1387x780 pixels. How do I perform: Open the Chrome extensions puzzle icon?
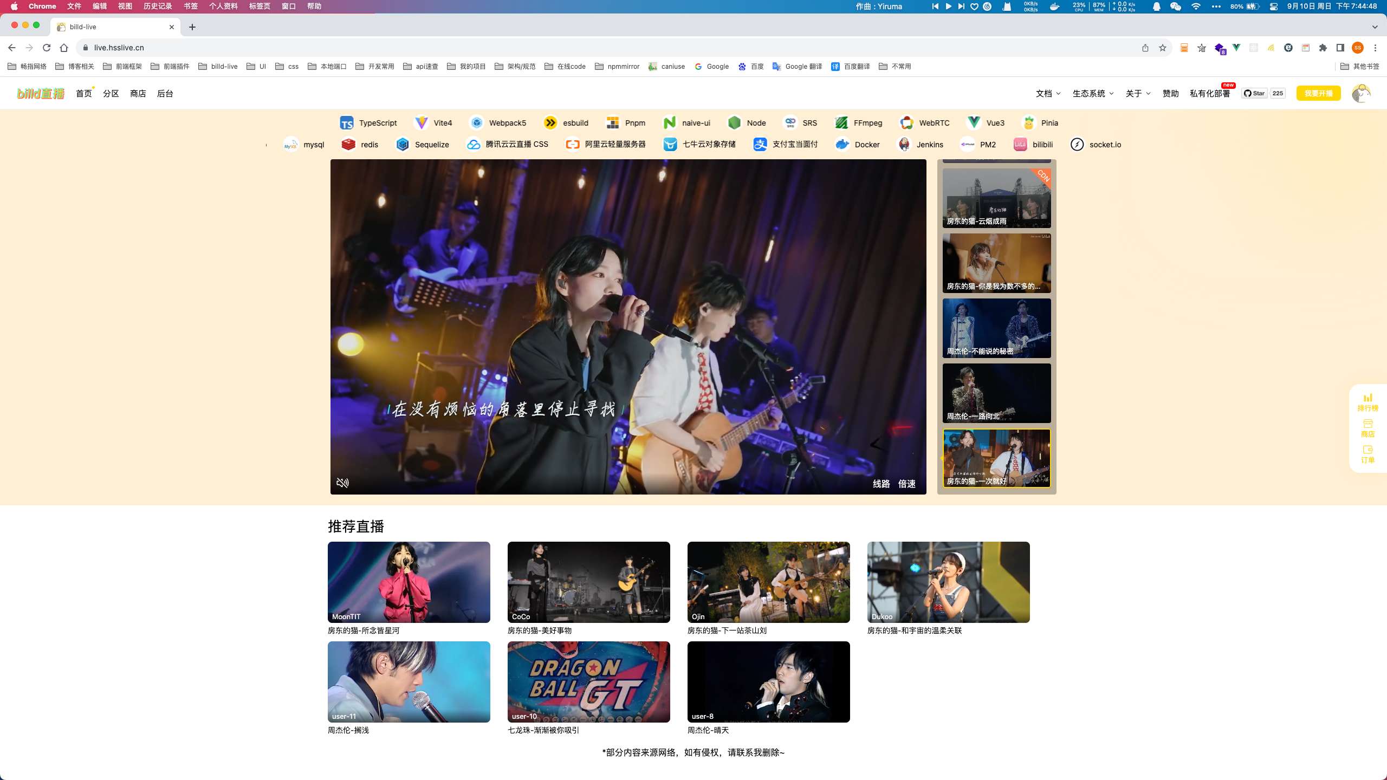coord(1323,48)
